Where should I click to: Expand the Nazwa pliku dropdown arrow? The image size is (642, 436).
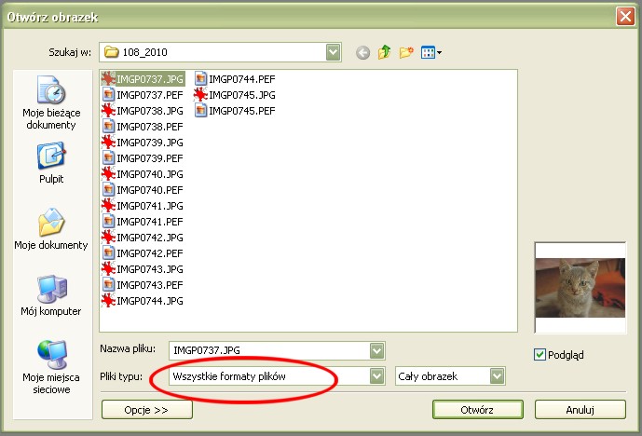376,351
